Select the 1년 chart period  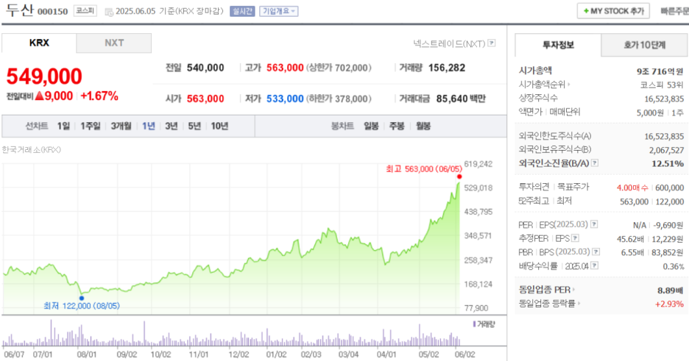(x=149, y=126)
